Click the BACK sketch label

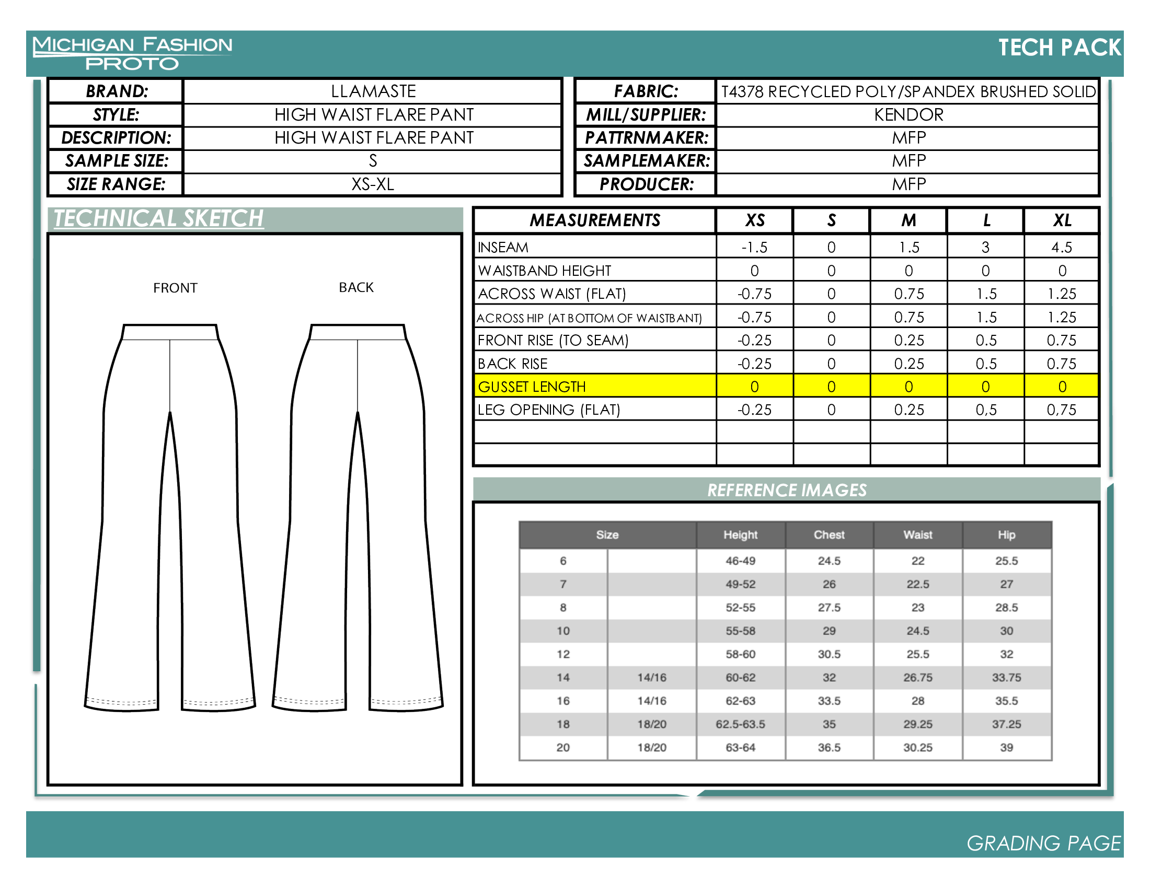tap(356, 287)
